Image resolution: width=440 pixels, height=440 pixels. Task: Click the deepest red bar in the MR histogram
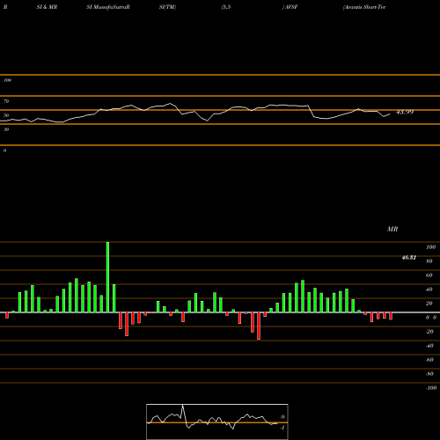tap(259, 326)
